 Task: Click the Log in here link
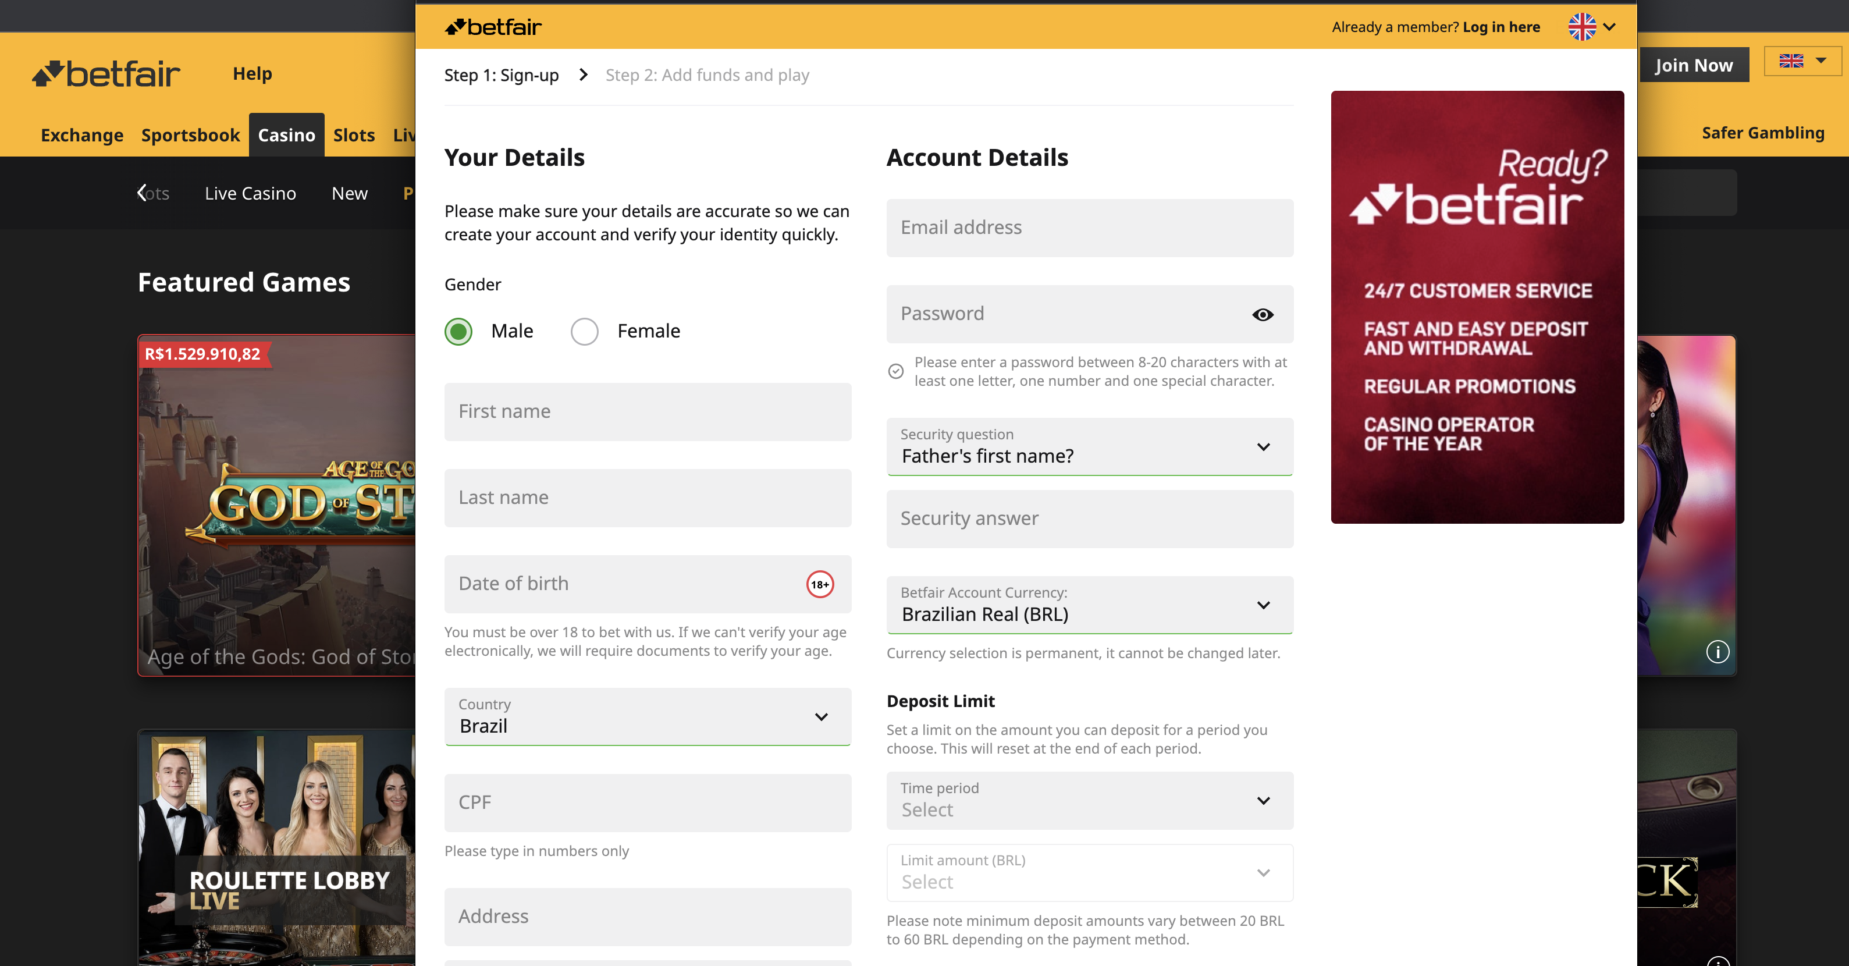click(x=1501, y=27)
